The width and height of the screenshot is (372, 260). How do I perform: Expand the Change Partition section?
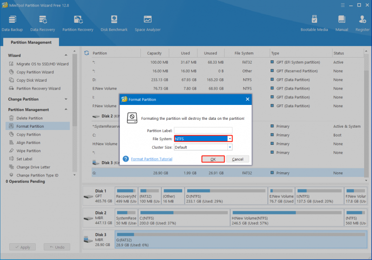click(66, 99)
